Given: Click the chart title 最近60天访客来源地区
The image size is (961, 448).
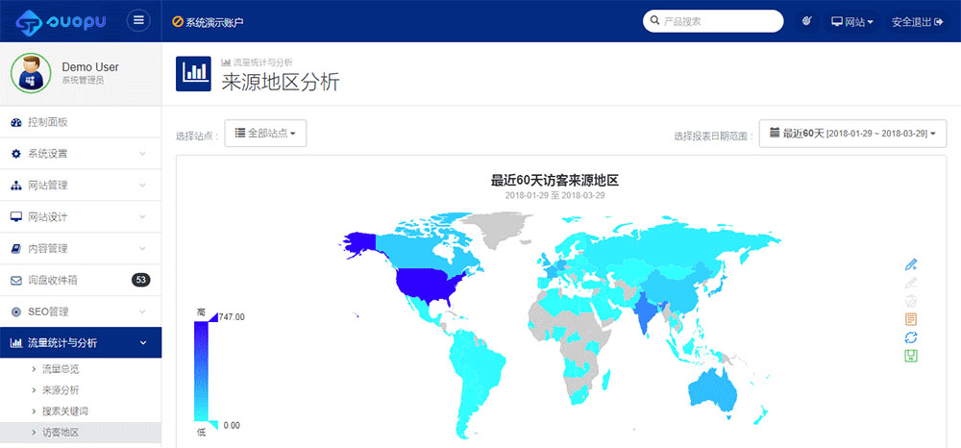Looking at the screenshot, I should pos(554,181).
